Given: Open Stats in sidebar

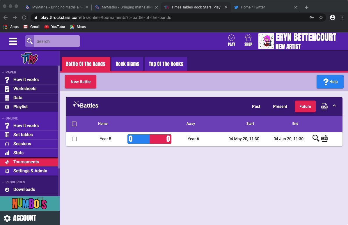Looking at the screenshot, I should [29, 153].
